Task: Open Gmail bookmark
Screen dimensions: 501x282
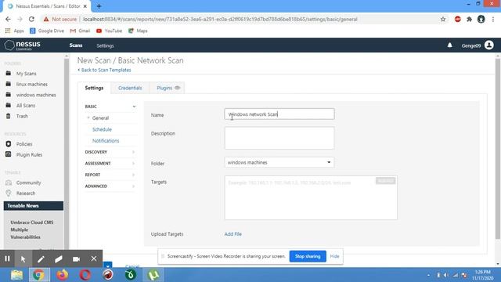Action: [x=80, y=31]
